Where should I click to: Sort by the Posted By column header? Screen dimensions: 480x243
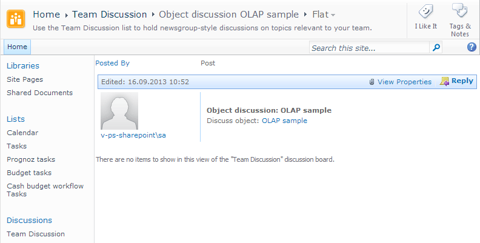click(x=112, y=63)
